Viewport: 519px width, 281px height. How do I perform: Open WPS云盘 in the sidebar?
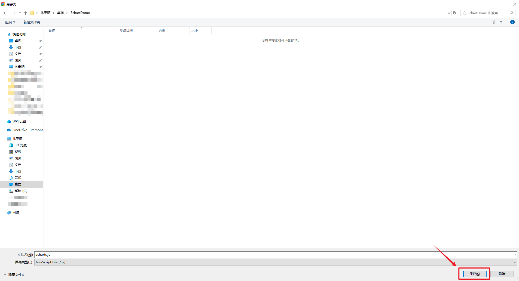pyautogui.click(x=19, y=121)
